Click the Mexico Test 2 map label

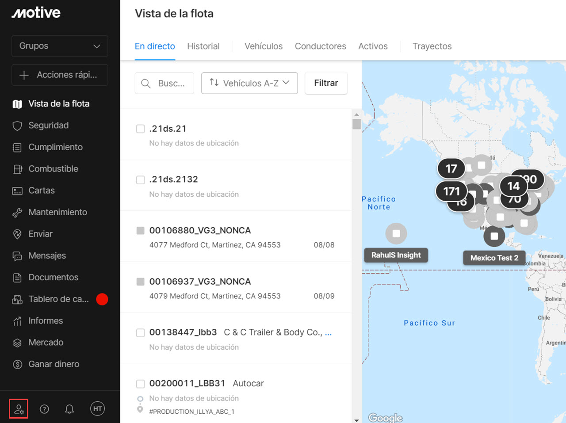[494, 258]
